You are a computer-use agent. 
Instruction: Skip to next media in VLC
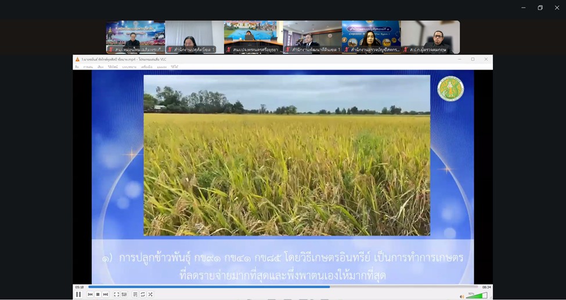click(x=106, y=295)
